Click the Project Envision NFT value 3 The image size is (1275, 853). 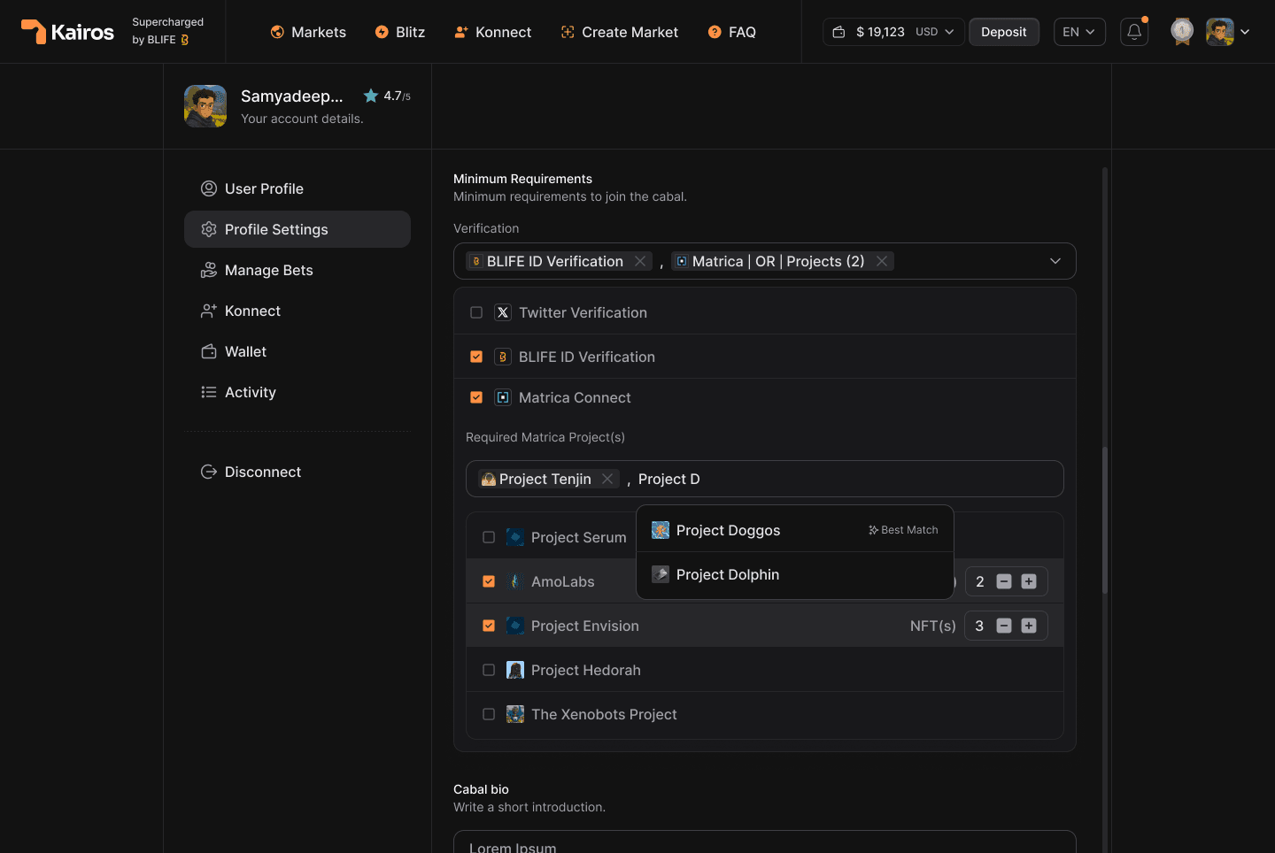point(979,626)
